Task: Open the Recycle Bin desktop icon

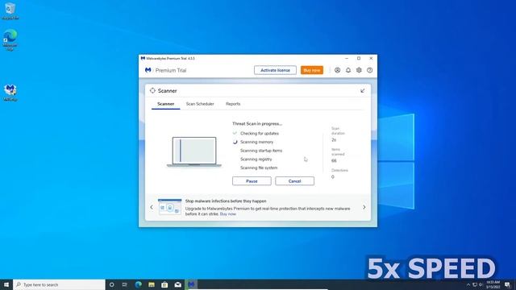Action: pyautogui.click(x=10, y=10)
